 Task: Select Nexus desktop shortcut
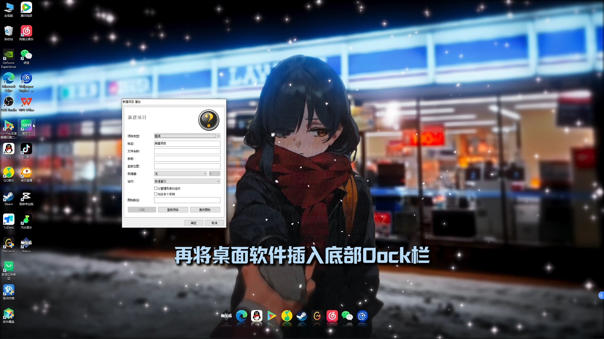pyautogui.click(x=26, y=245)
